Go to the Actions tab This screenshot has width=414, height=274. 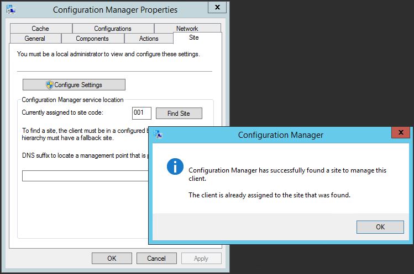[149, 39]
